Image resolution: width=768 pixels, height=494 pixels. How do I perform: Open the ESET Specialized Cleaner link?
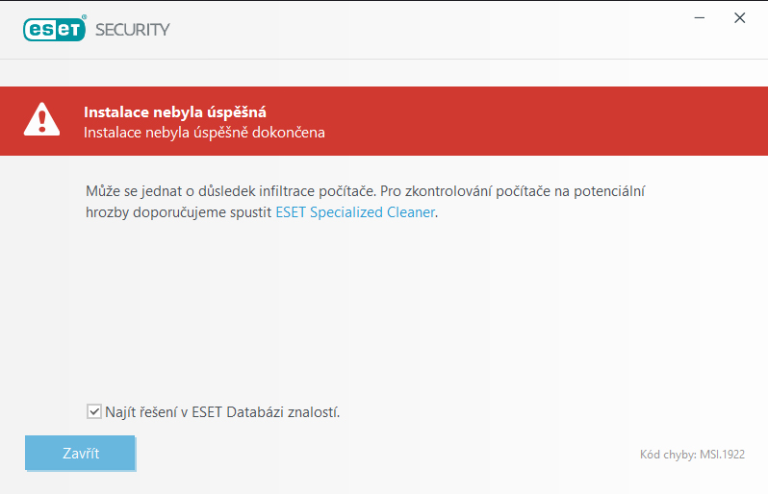click(355, 212)
